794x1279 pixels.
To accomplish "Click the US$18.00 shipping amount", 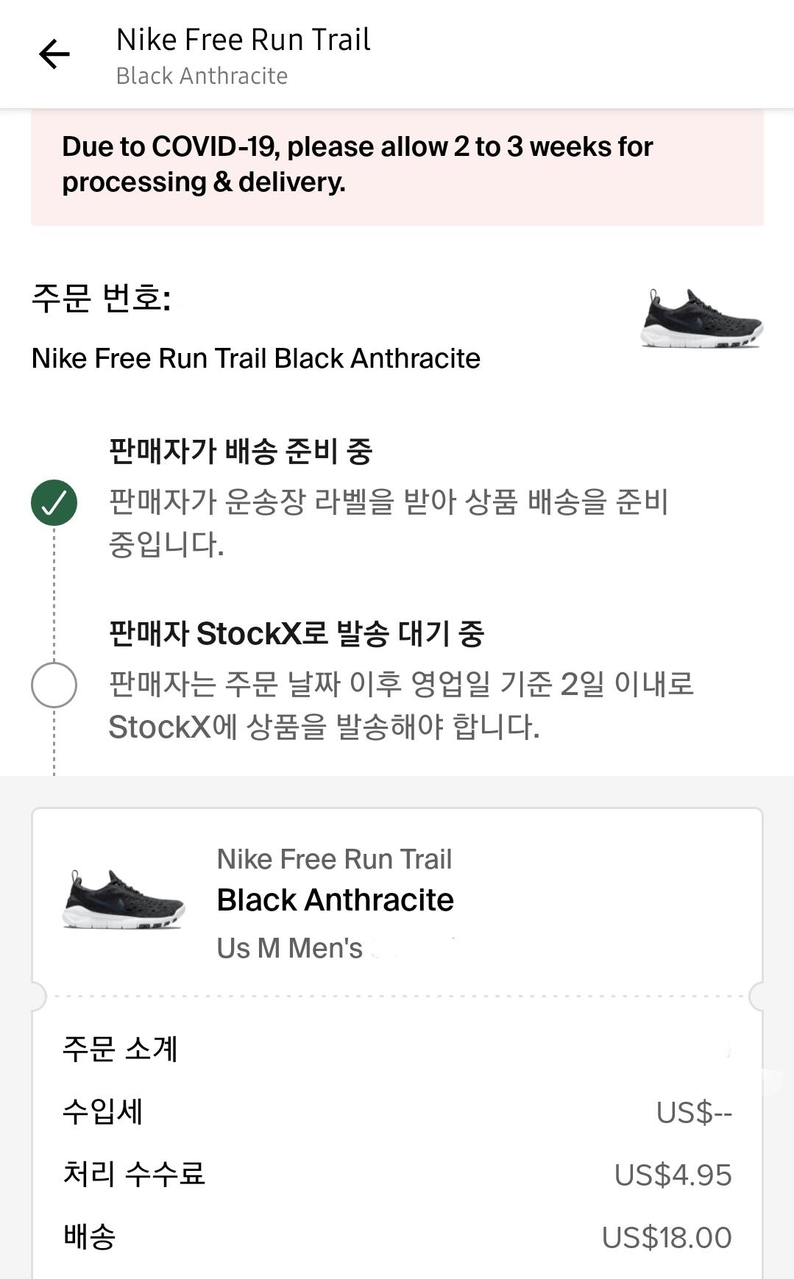I will 666,1237.
